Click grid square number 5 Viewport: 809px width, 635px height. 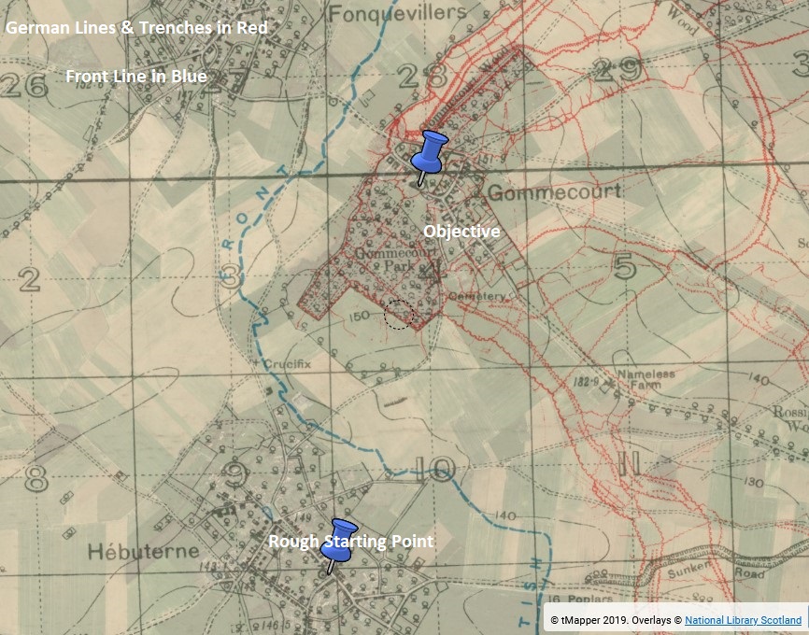tap(624, 267)
